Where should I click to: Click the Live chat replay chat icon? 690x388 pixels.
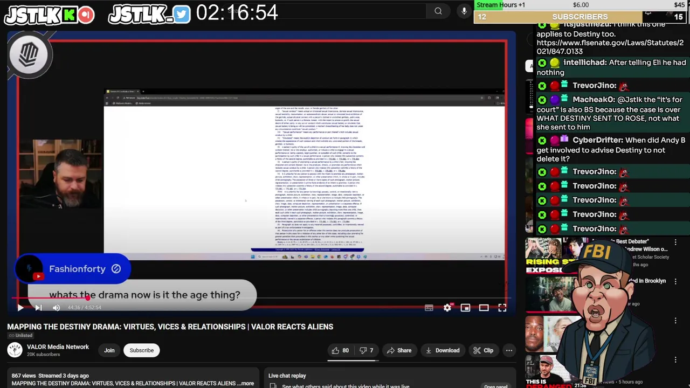pos(273,386)
